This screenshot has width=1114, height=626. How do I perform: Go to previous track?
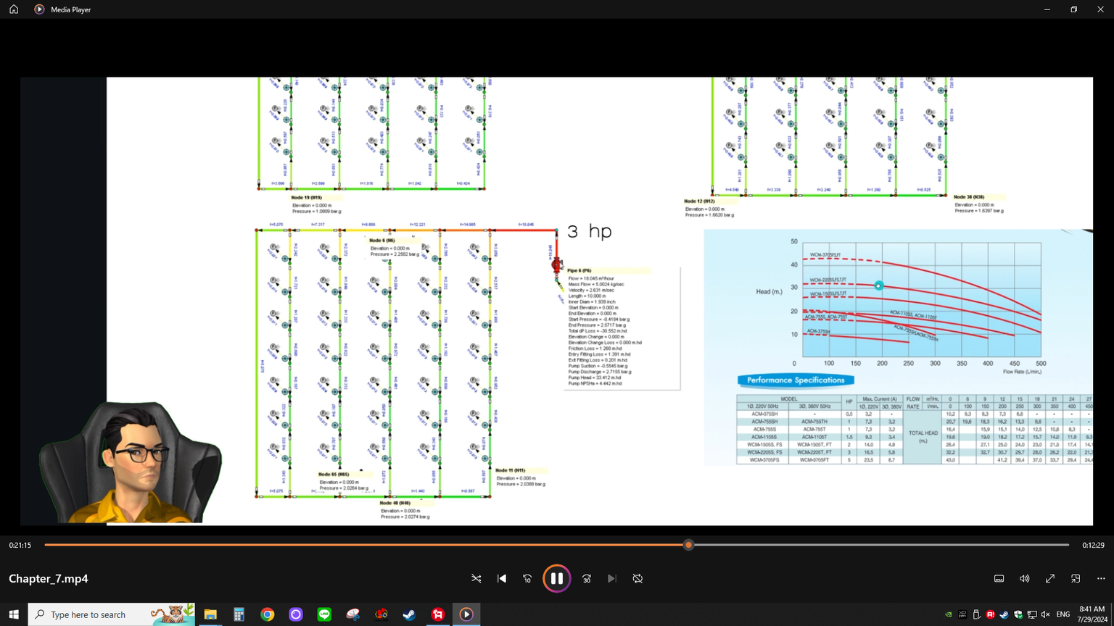(x=502, y=578)
